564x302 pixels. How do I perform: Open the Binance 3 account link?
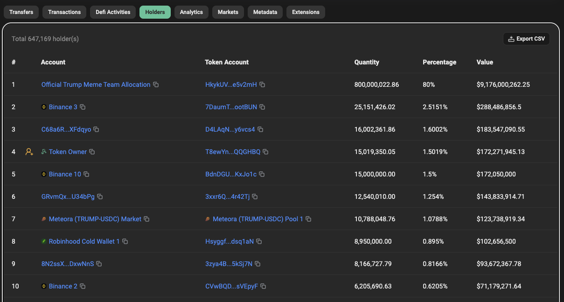point(63,107)
